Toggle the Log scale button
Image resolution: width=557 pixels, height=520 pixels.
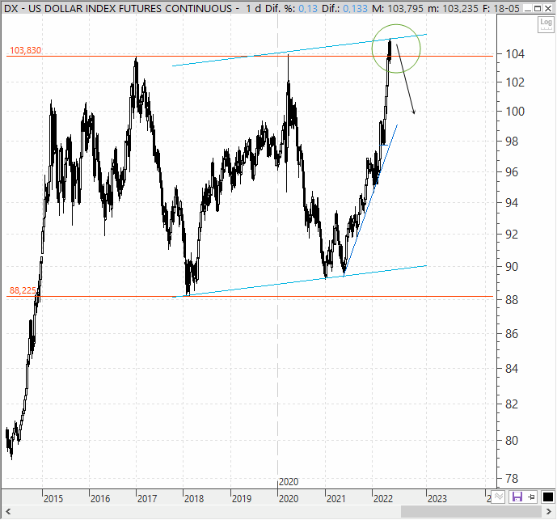[x=546, y=24]
